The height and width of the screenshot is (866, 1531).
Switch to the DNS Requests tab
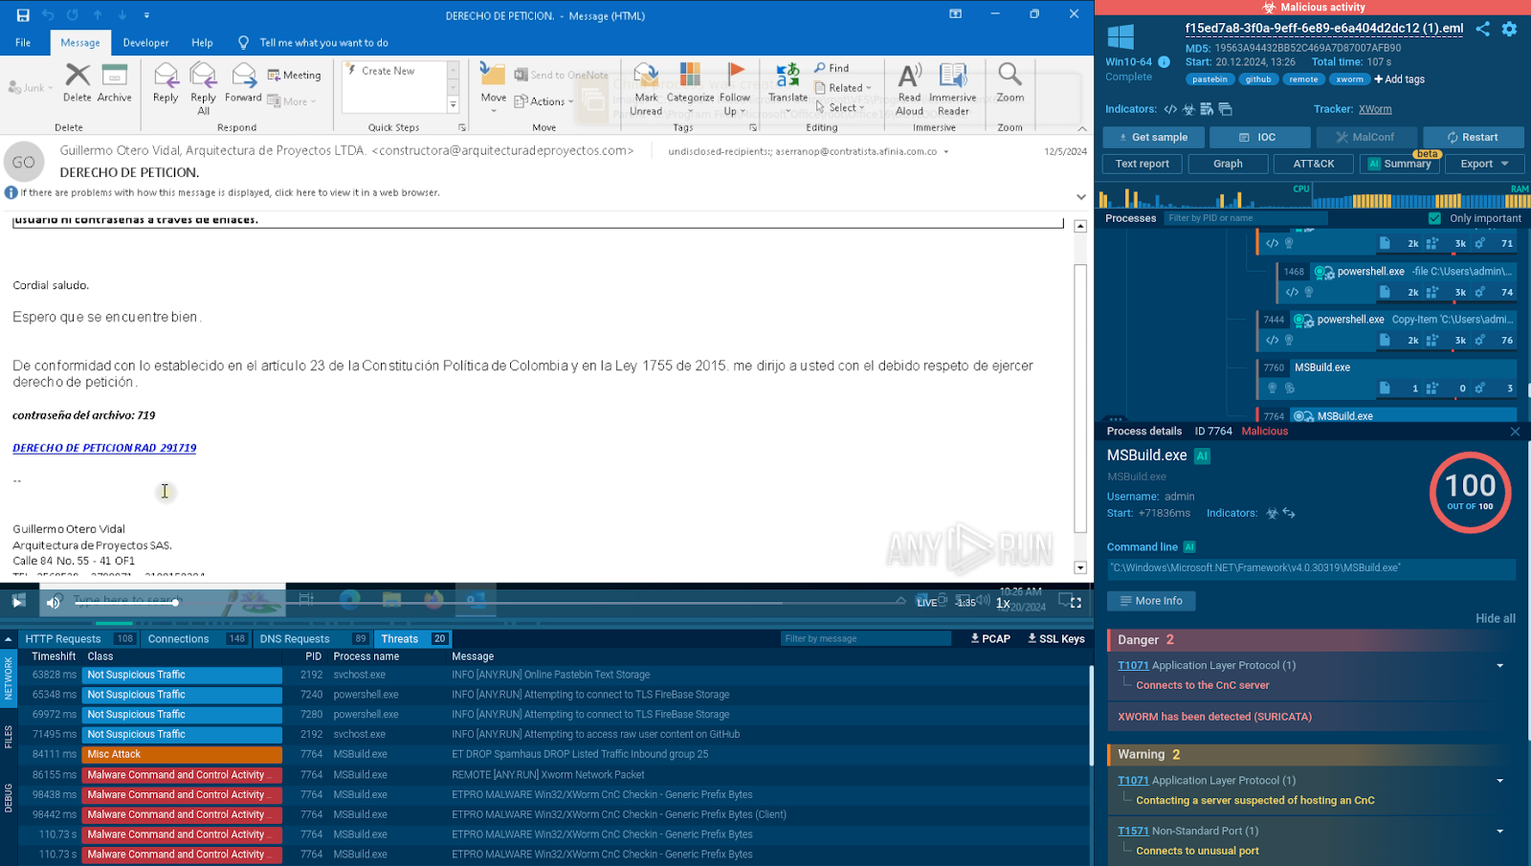(313, 639)
